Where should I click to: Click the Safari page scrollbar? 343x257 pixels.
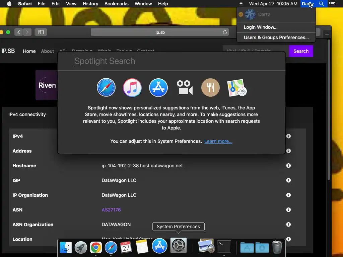pyautogui.click(x=329, y=109)
